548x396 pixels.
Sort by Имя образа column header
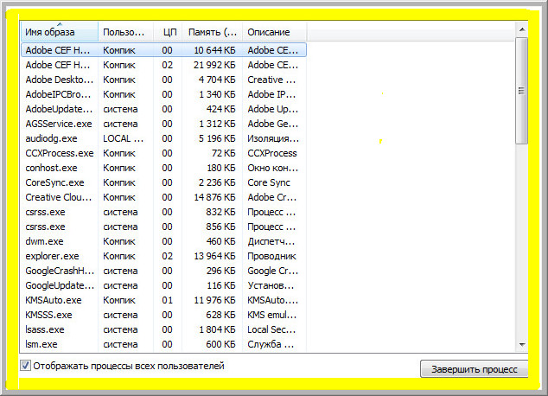[60, 32]
